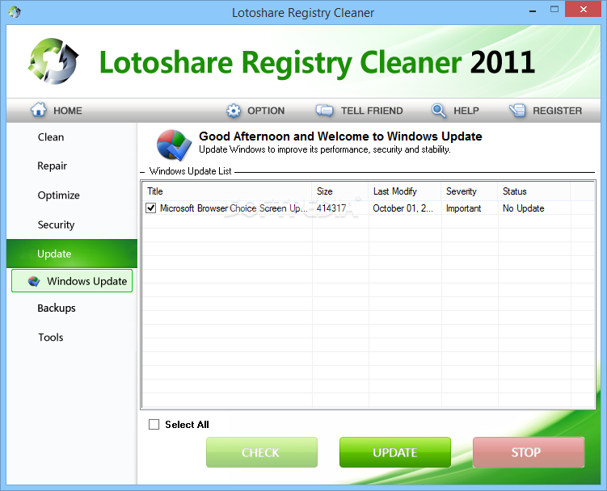Click the green UPDATE button
Viewport: 607px width, 491px height.
(395, 452)
